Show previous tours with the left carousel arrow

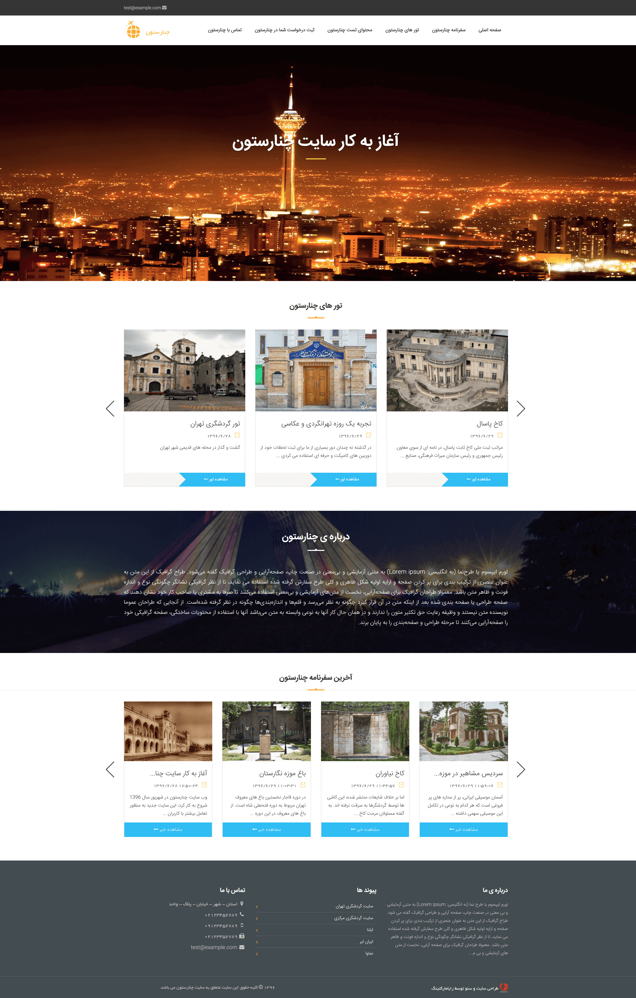click(110, 409)
